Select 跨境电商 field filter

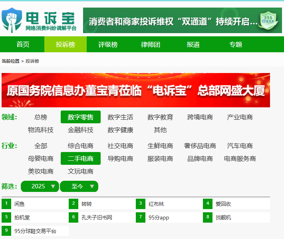[200, 117]
